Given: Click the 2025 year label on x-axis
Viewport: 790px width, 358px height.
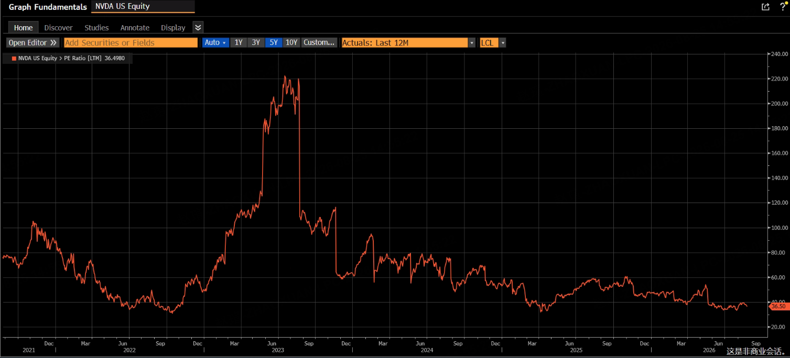Looking at the screenshot, I should click(x=576, y=350).
